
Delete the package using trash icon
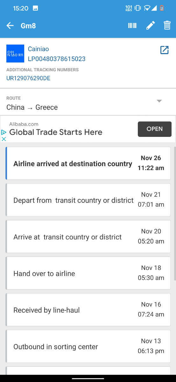[167, 25]
